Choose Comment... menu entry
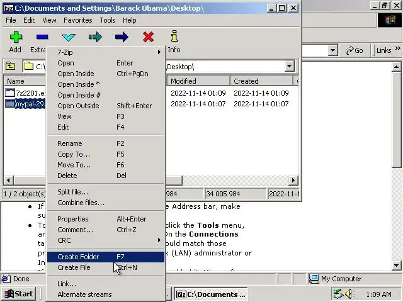403x302 pixels. coord(106,230)
